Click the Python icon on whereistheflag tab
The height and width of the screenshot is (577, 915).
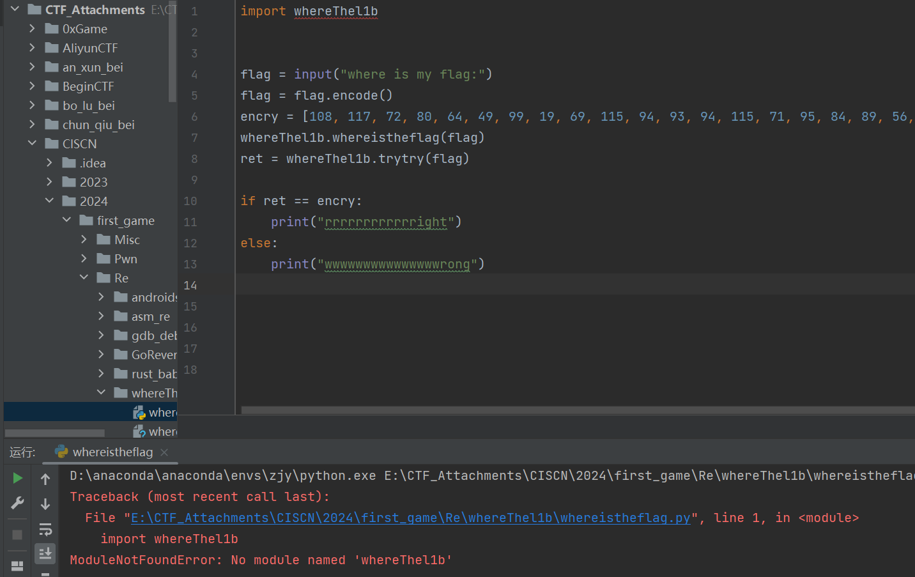click(61, 452)
